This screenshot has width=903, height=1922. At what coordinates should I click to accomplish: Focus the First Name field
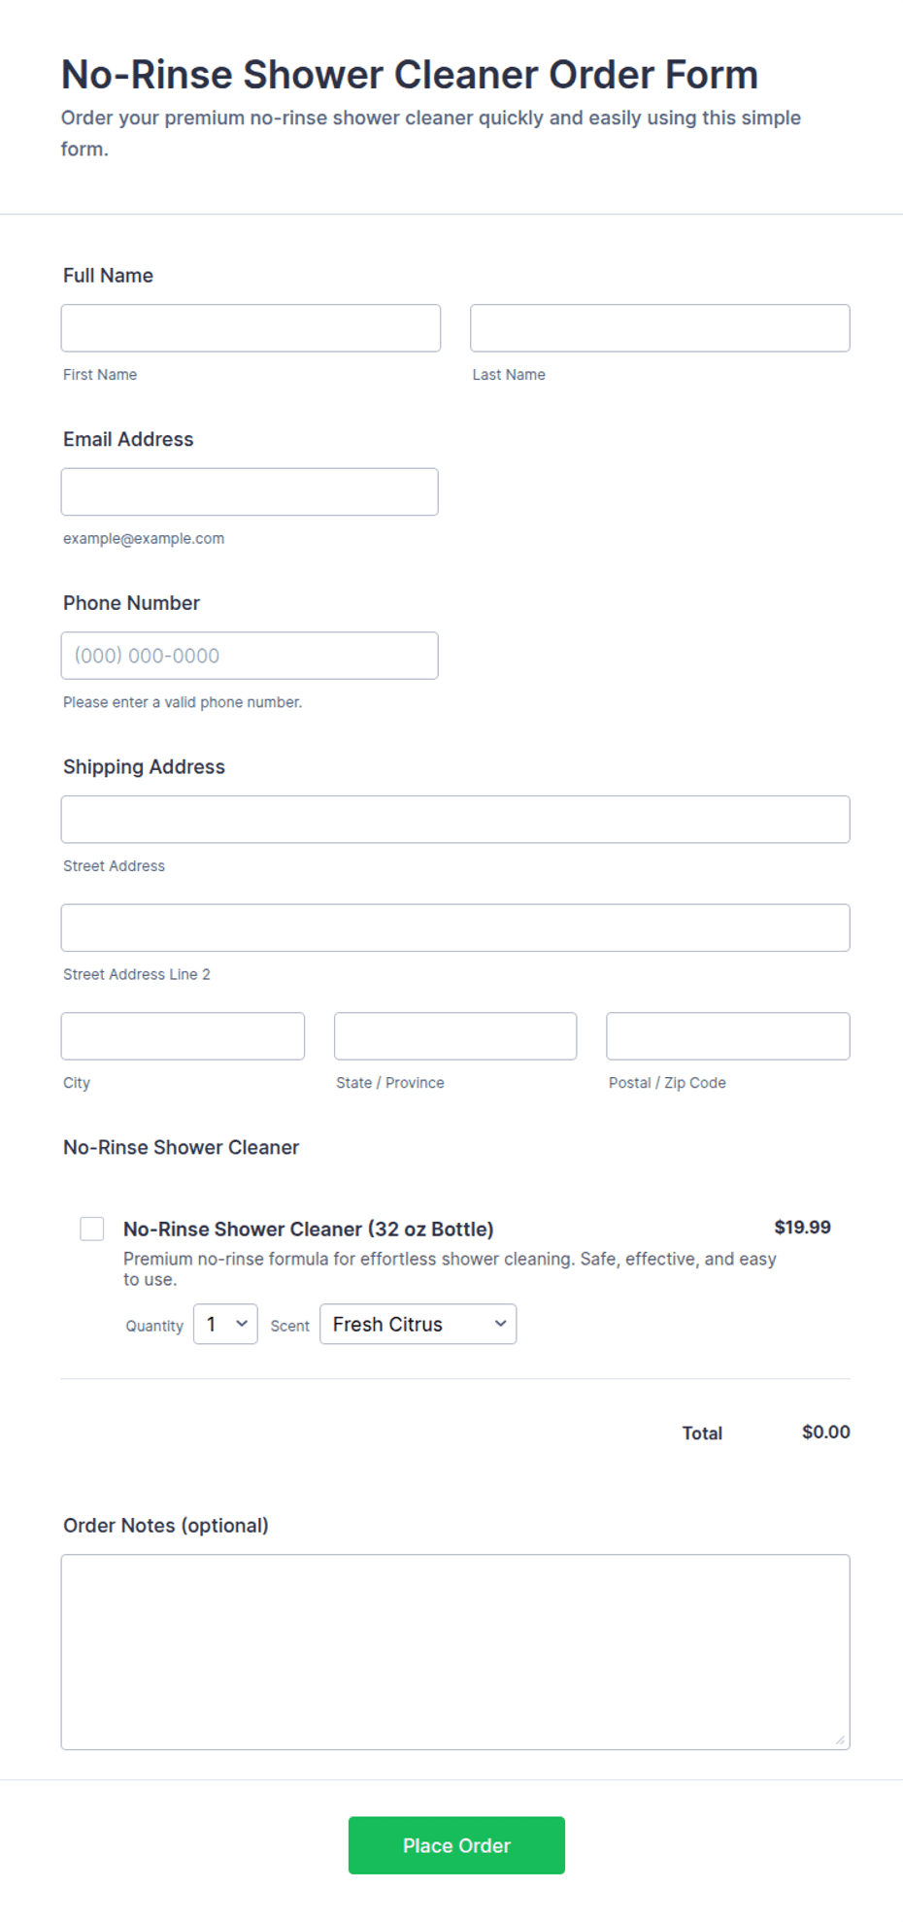[251, 328]
